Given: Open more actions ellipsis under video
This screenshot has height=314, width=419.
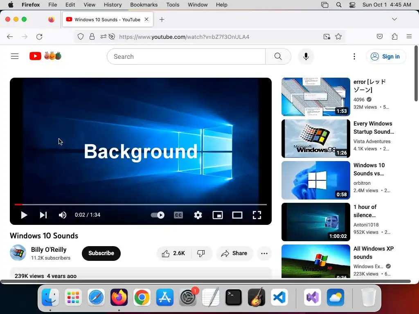Looking at the screenshot, I should click(x=264, y=253).
